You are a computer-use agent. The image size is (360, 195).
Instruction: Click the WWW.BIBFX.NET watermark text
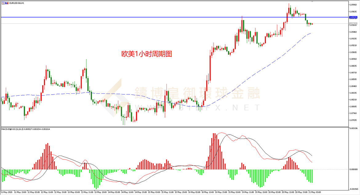pos(197,107)
